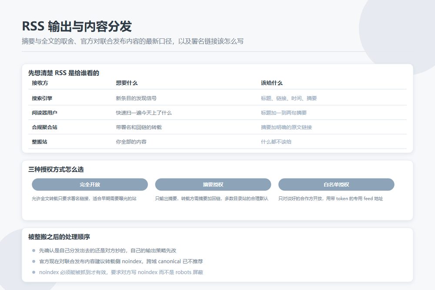The height and width of the screenshot is (290, 435).
Task: Click the subtitle starting with 摘要与全文的取舍
Action: tap(133, 41)
